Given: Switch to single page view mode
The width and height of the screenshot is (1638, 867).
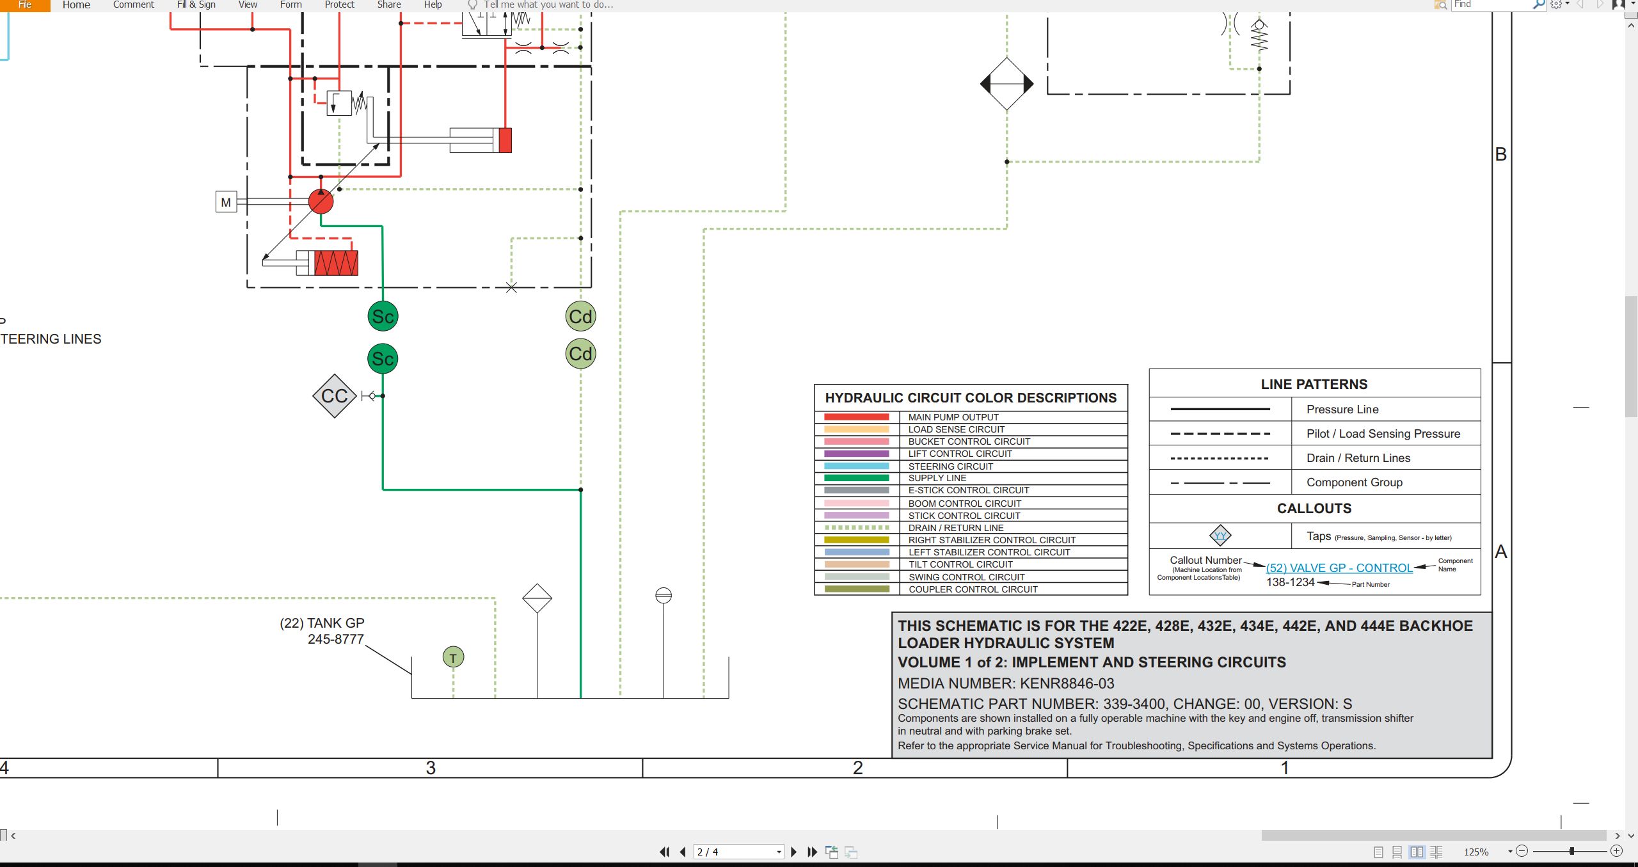Looking at the screenshot, I should click(x=1378, y=852).
